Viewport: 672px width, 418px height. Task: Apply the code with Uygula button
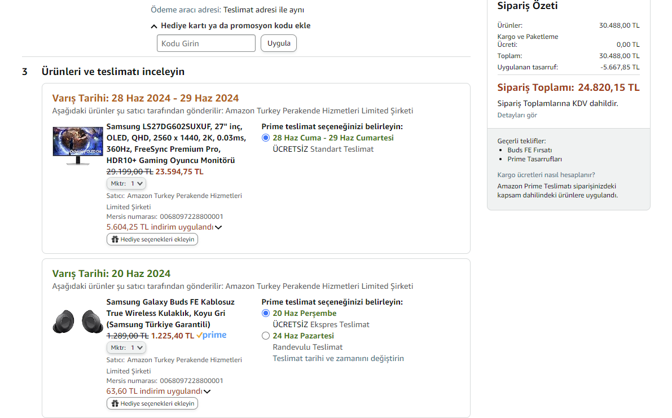point(279,43)
